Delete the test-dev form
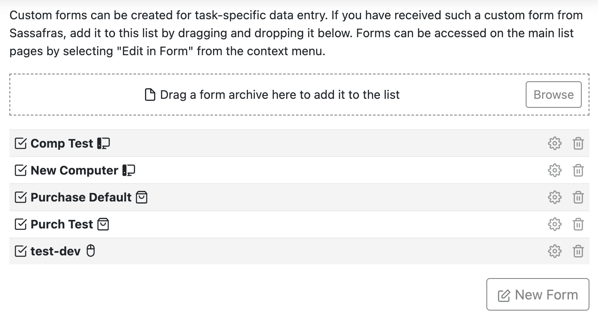The image size is (598, 320). coord(578,251)
